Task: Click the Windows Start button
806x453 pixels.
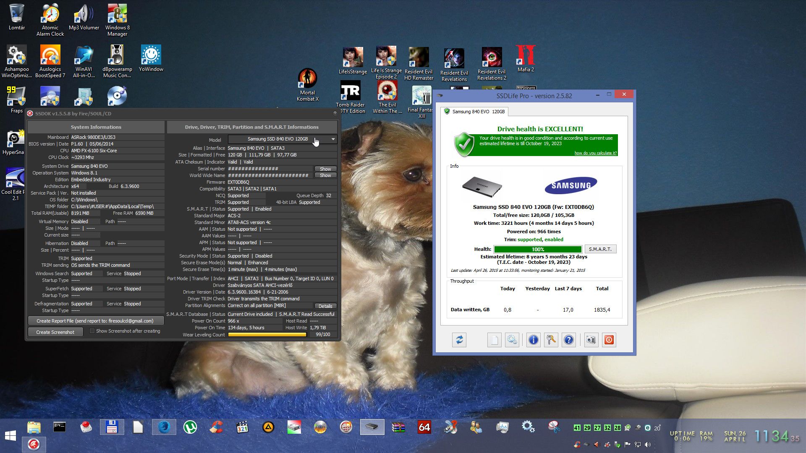Action: (x=10, y=435)
